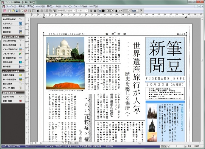Open the 書式(L) menu
This screenshot has width=205, height=149.
(x=50, y=6)
